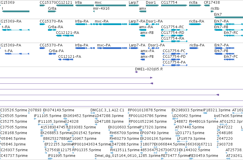
Task: Select the ric8b gene label
Action: (x=215, y=9)
